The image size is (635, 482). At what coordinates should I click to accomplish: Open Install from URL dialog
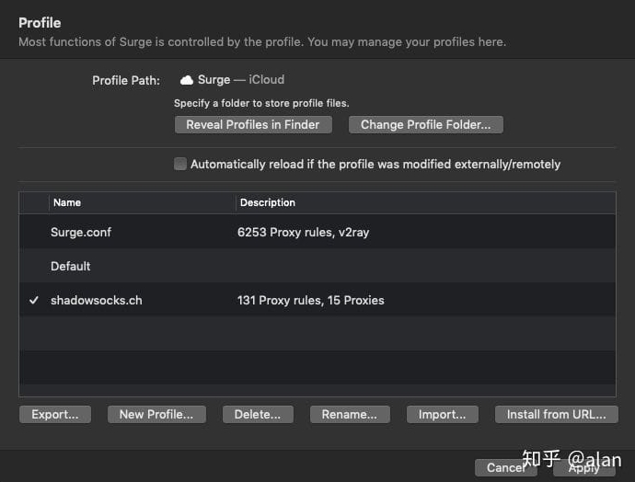pos(557,415)
